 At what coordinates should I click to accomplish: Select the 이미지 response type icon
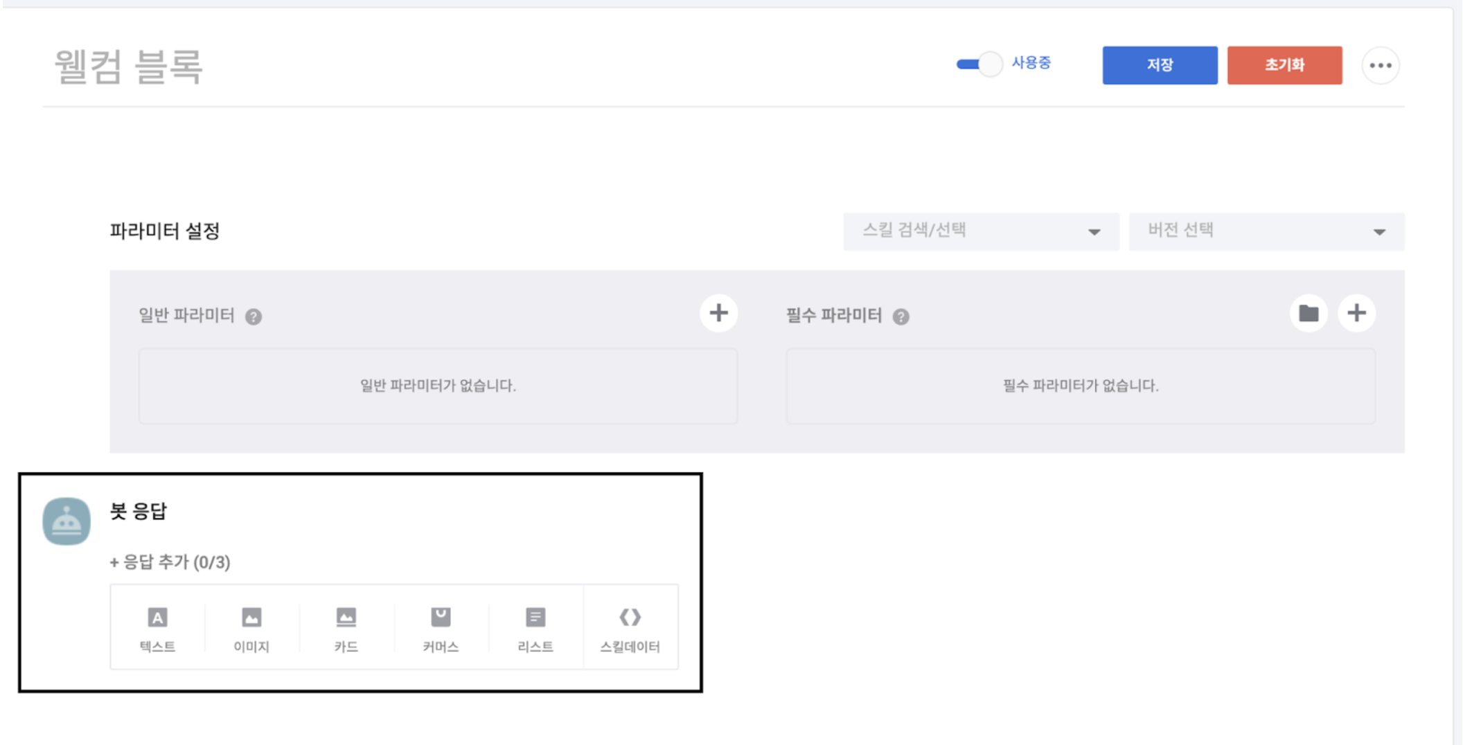251,627
